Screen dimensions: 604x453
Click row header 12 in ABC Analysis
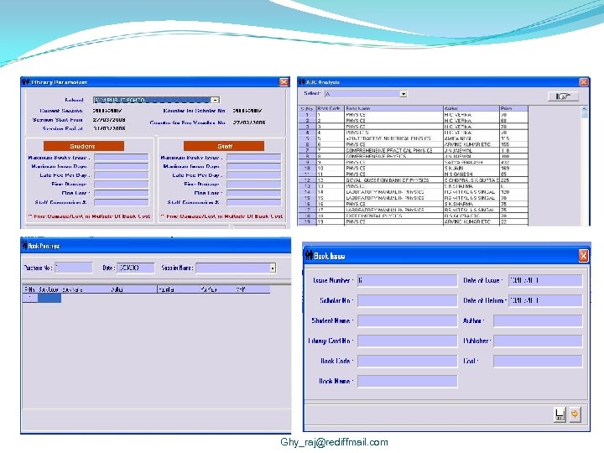(x=307, y=180)
